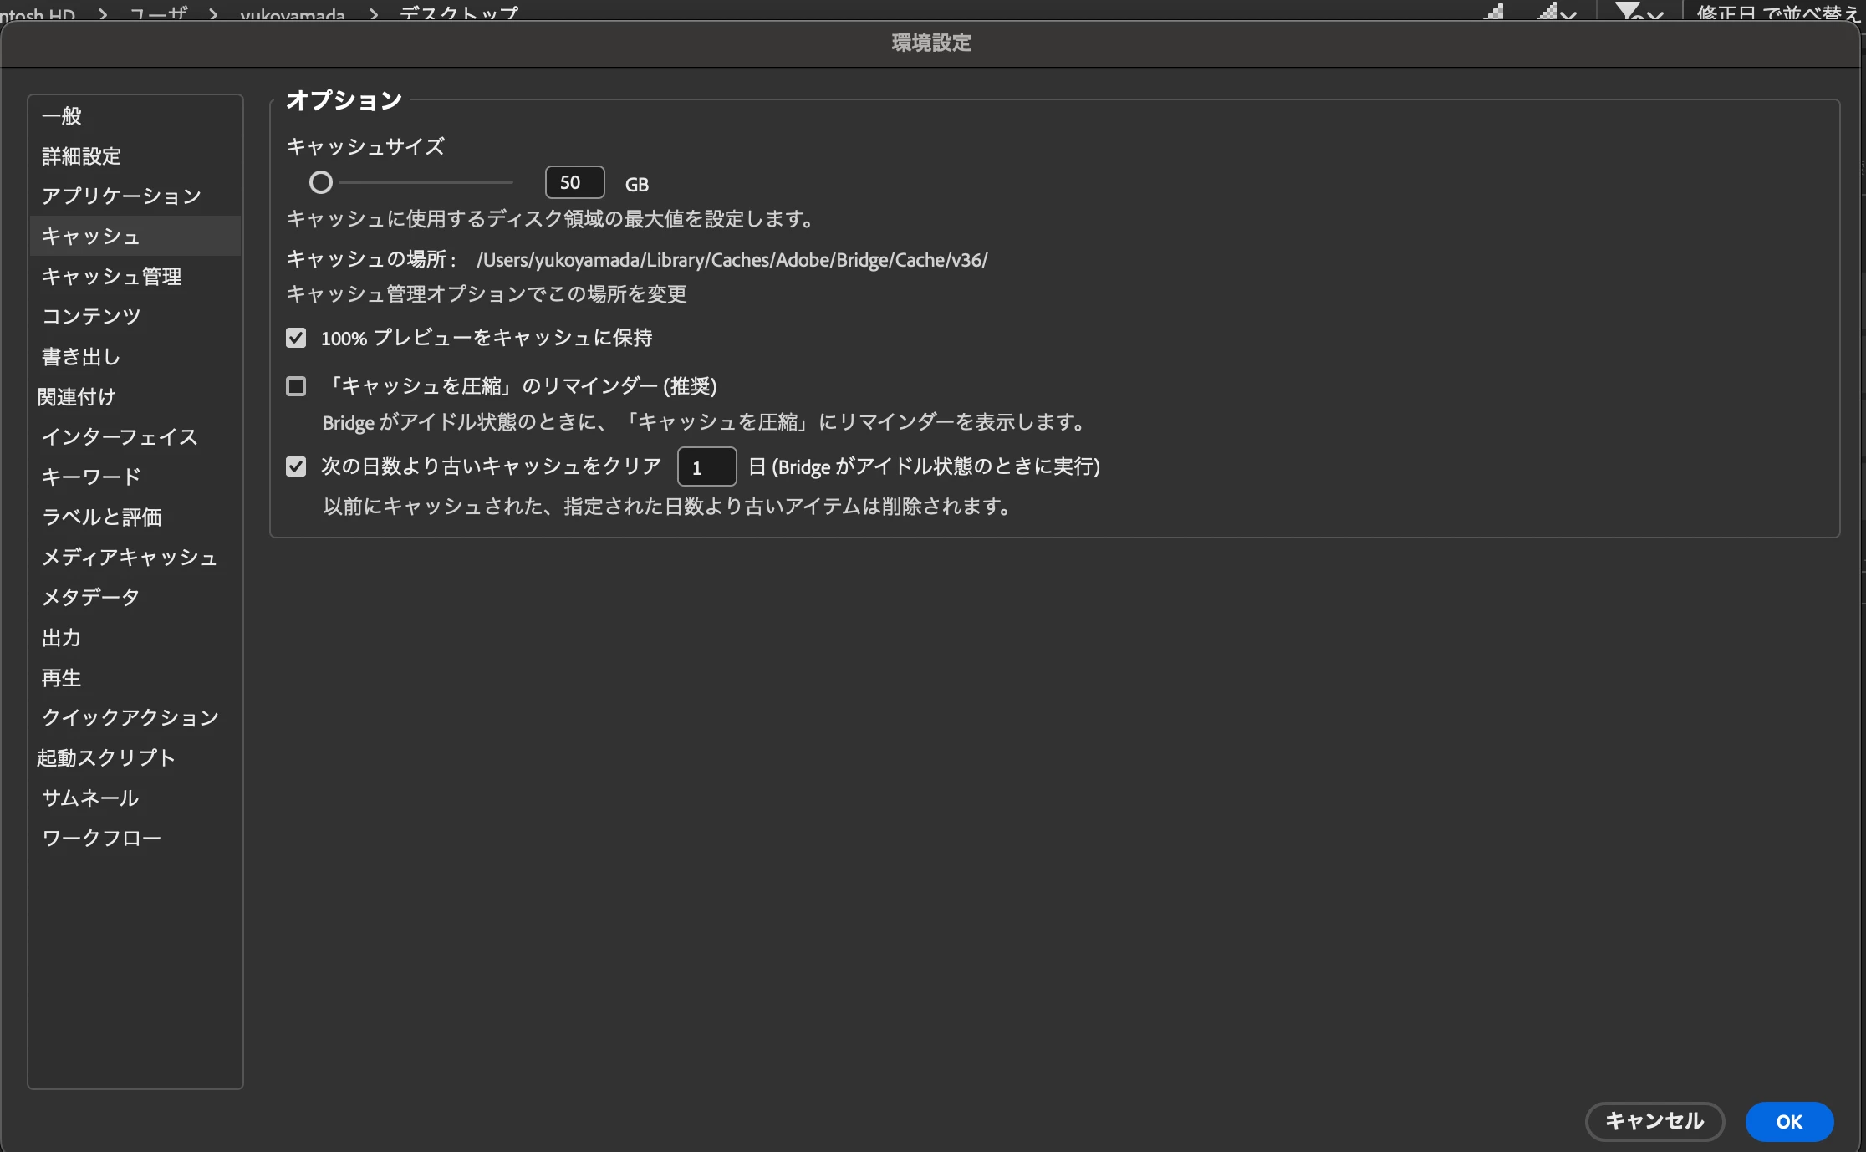Click the デスクトップ breadcrumb in the path bar
Screen dimensions: 1866x1152
(x=458, y=13)
